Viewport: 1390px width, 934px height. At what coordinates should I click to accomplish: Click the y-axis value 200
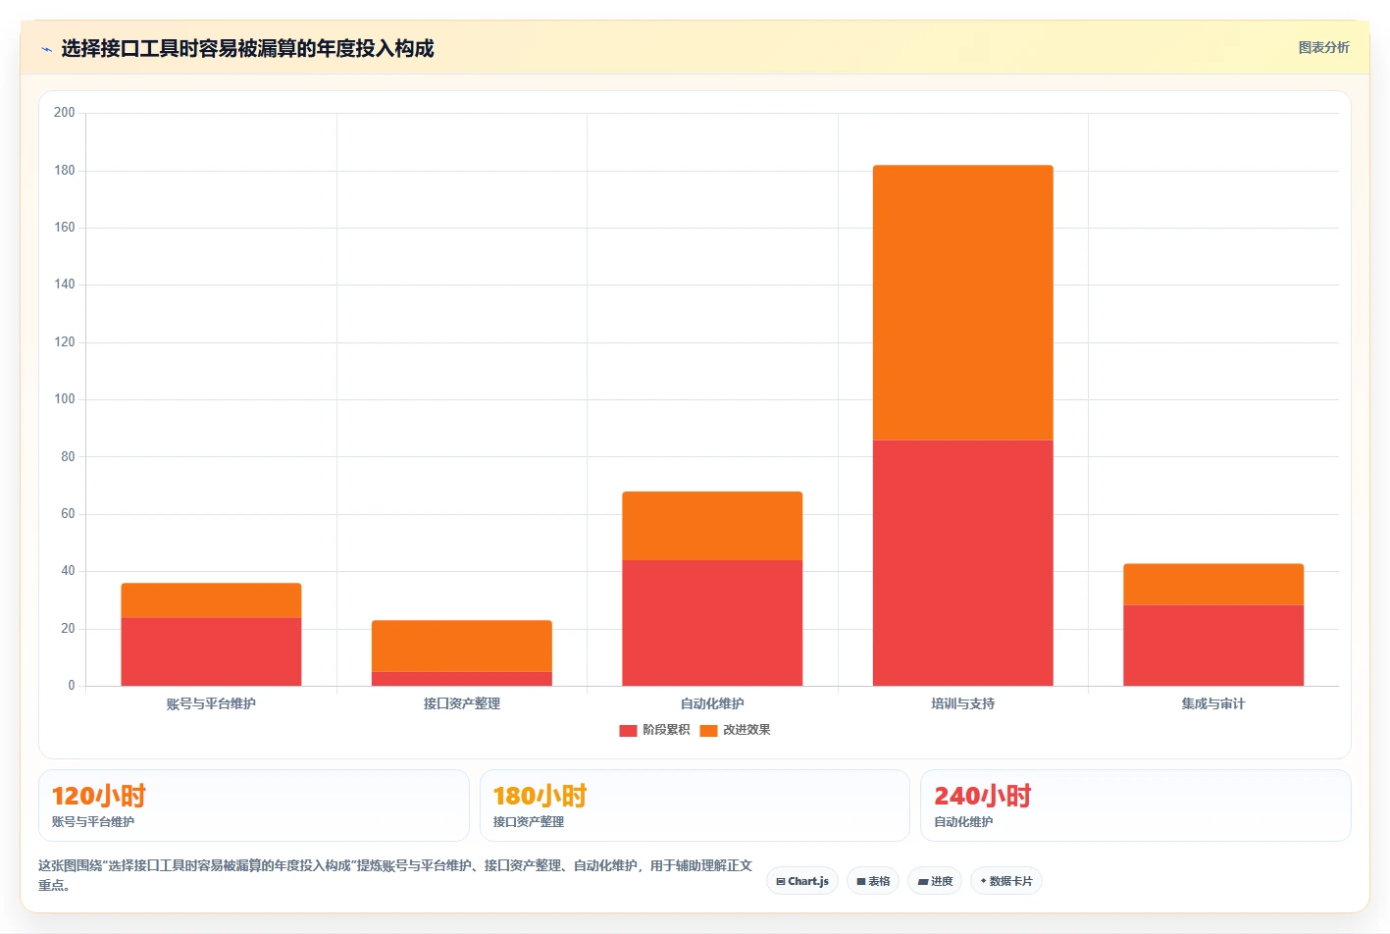click(65, 113)
